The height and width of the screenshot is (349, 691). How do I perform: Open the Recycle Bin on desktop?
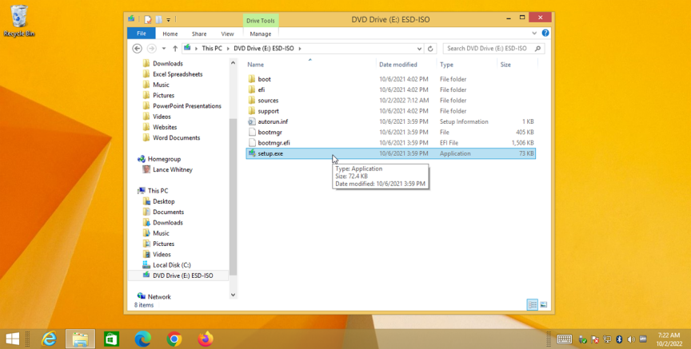(19, 21)
